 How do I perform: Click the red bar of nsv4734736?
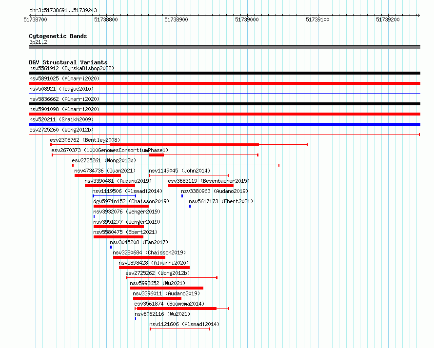pos(98,175)
